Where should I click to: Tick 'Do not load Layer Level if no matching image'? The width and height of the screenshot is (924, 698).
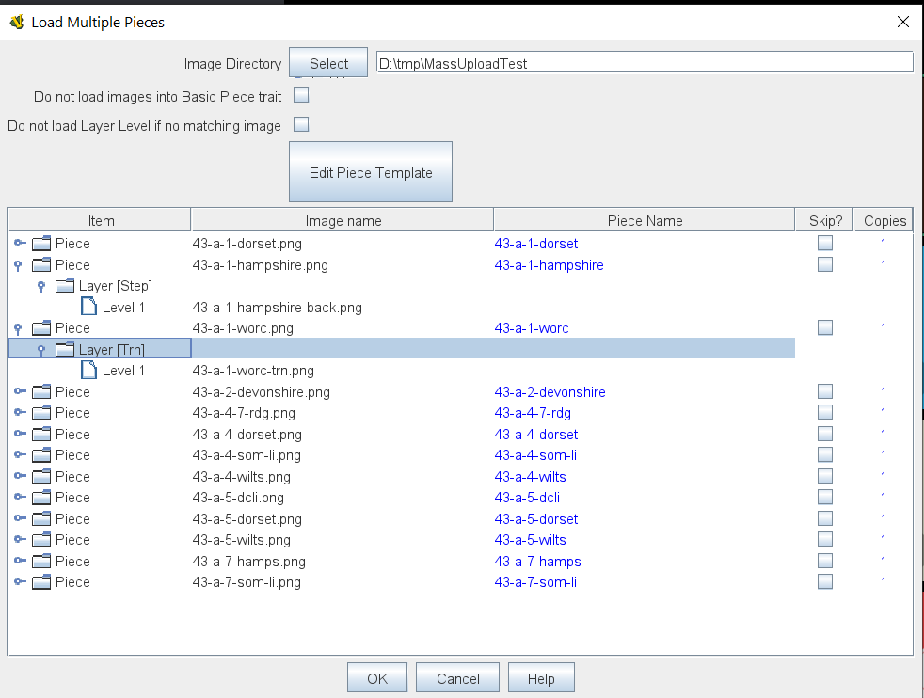301,124
